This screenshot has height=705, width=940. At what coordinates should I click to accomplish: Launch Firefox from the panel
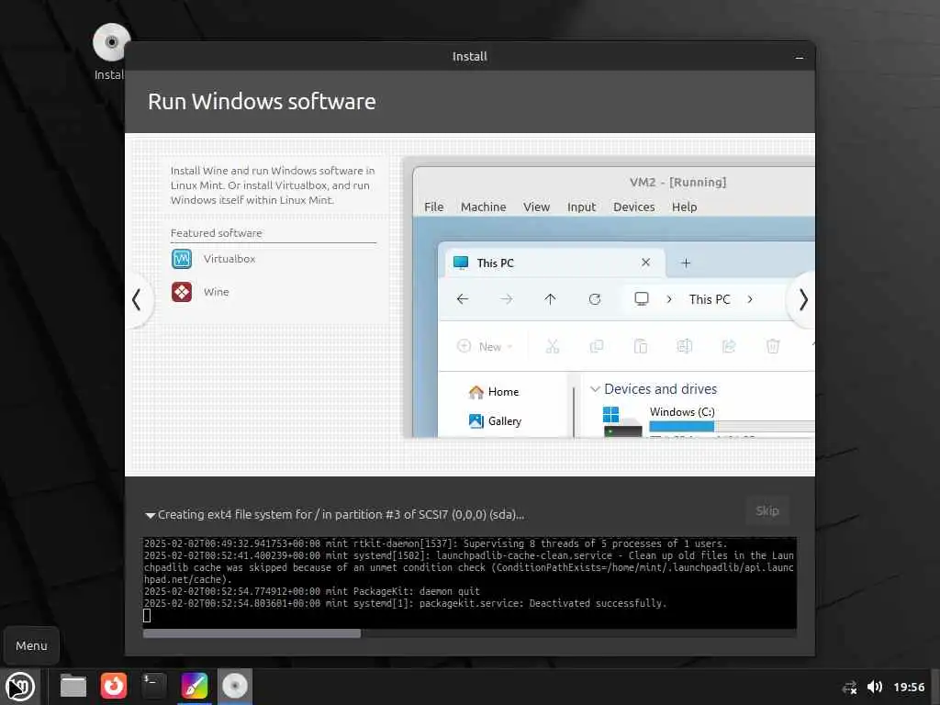(113, 686)
